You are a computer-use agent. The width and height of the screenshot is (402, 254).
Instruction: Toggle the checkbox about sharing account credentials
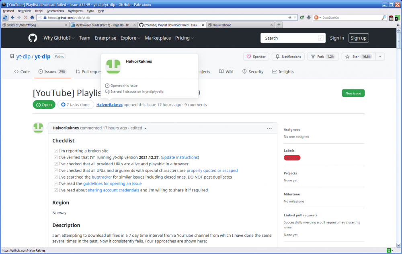pos(55,190)
